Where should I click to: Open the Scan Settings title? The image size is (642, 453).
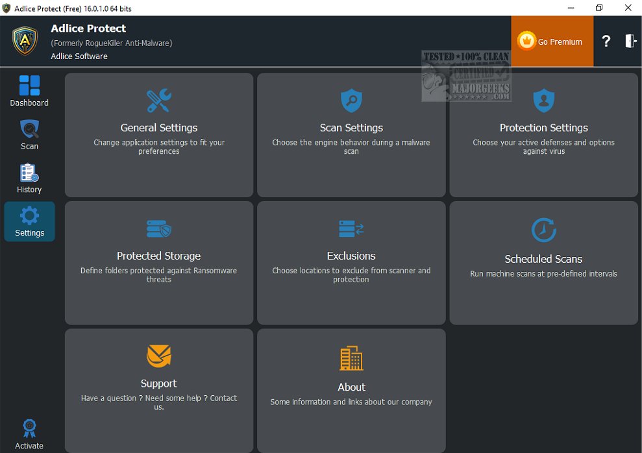tap(351, 128)
